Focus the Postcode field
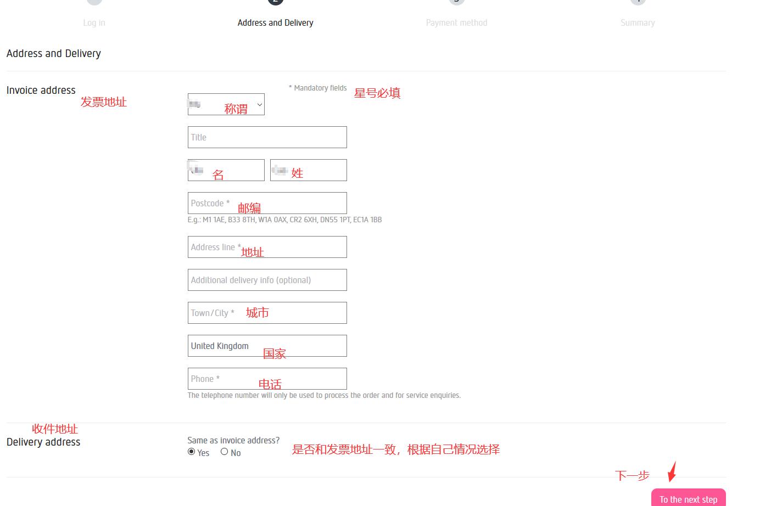The image size is (771, 506). click(x=267, y=203)
